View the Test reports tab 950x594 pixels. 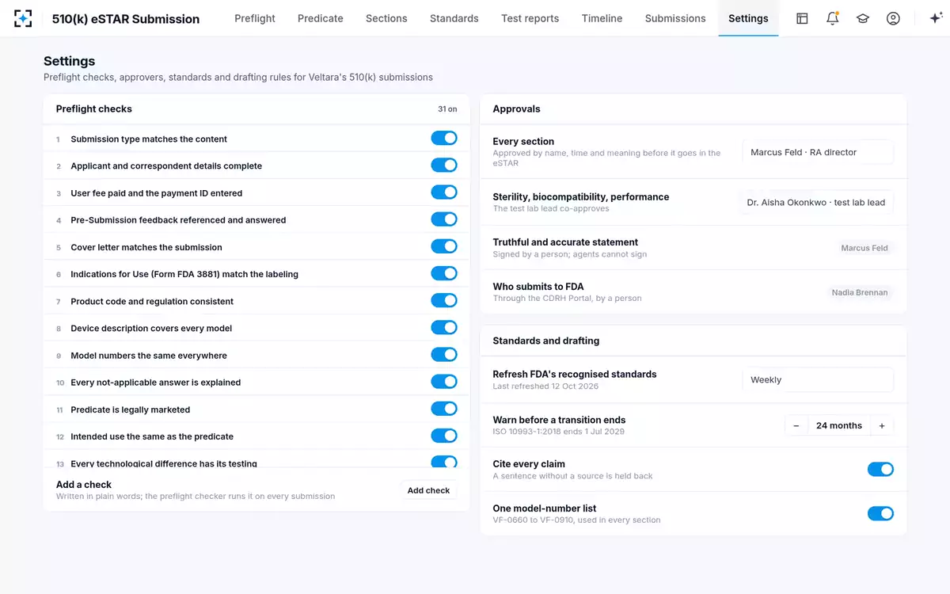[x=530, y=18]
